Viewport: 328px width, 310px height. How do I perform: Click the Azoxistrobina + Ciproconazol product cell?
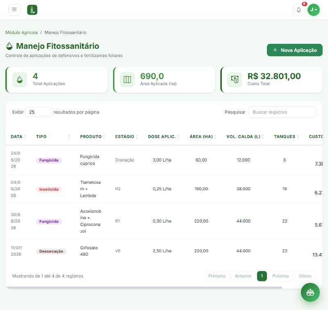coord(91,221)
